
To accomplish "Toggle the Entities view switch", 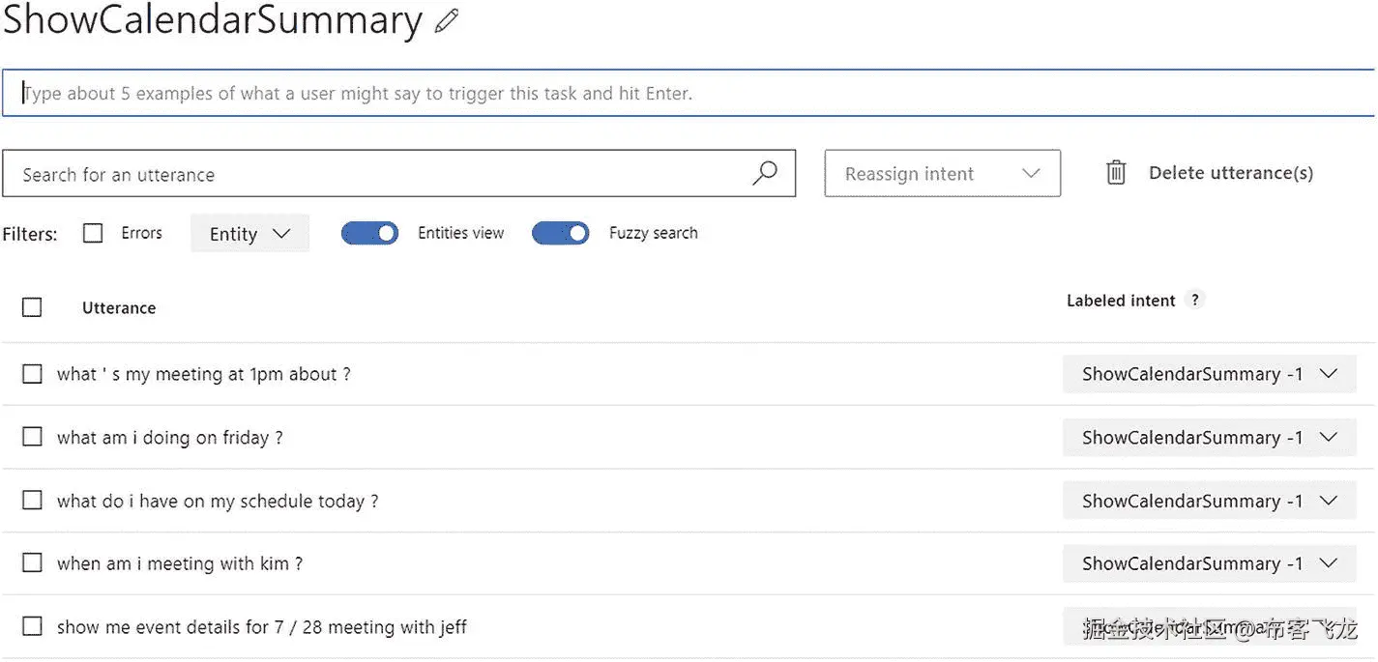I will point(369,233).
